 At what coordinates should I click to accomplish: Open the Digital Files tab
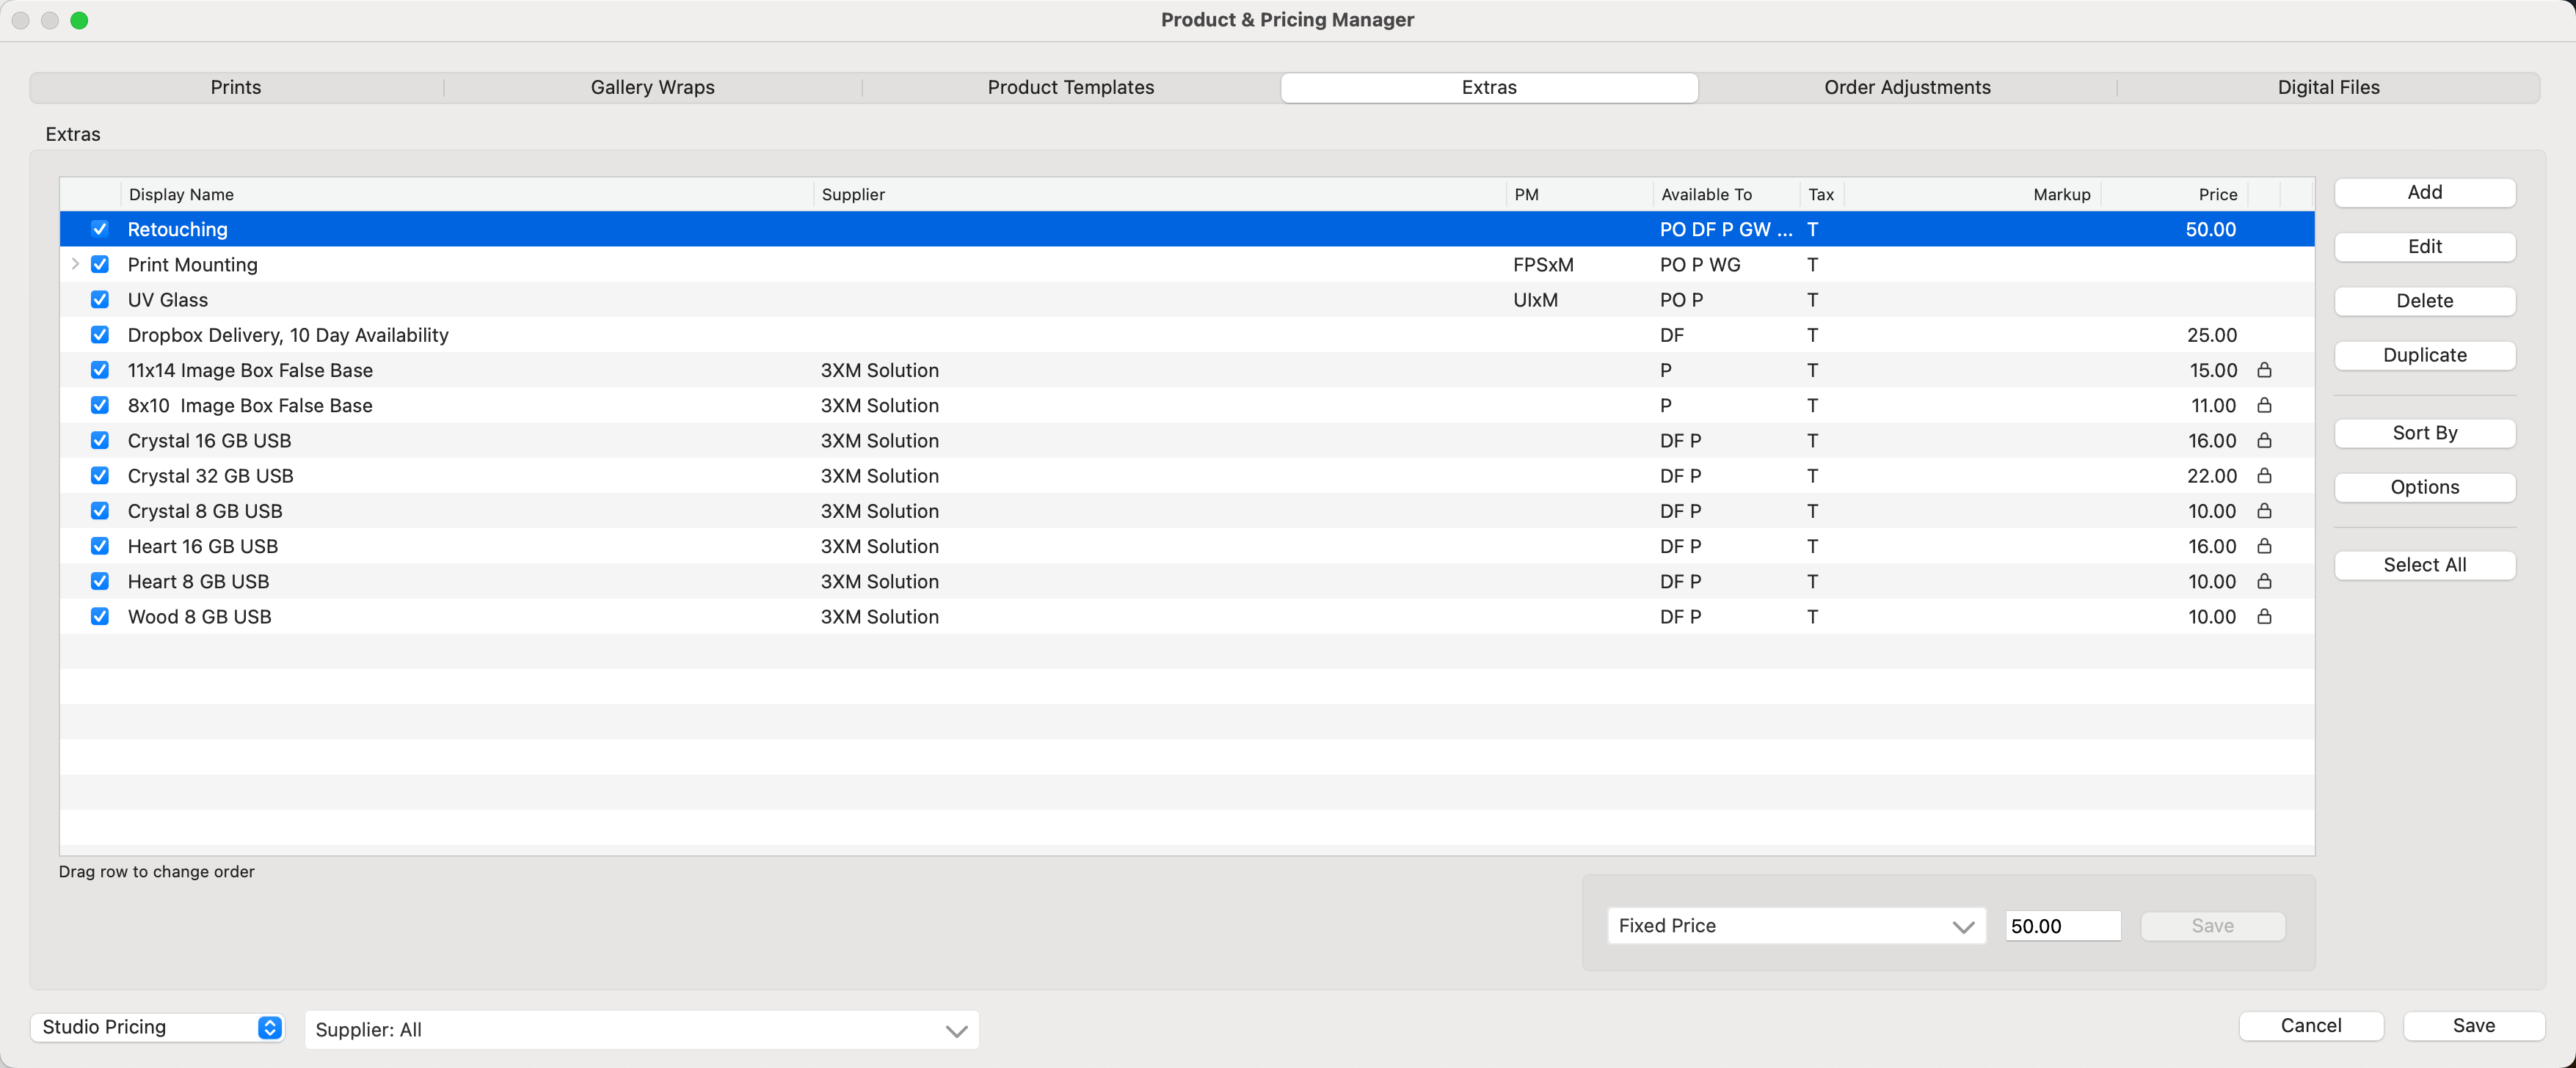point(2327,87)
